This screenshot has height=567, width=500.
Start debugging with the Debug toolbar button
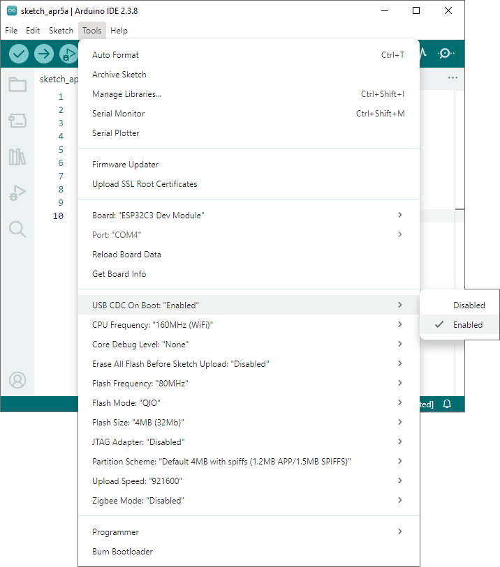pos(69,54)
